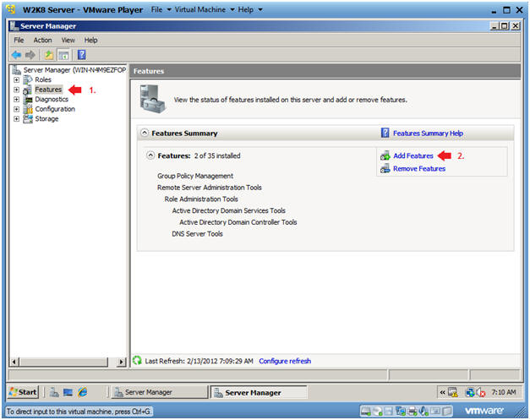Click the Add Features icon
The image size is (530, 420).
(x=385, y=155)
